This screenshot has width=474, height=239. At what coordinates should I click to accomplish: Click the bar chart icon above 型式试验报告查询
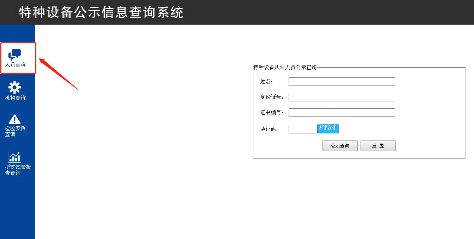pyautogui.click(x=14, y=156)
